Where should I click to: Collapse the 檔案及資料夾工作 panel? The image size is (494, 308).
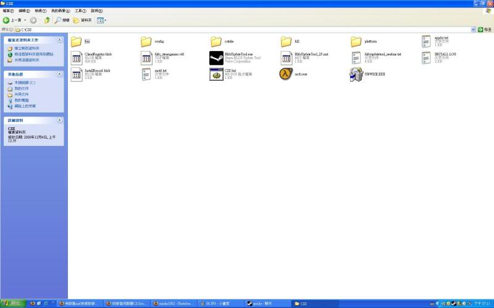[59, 40]
